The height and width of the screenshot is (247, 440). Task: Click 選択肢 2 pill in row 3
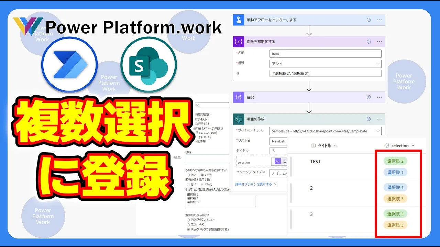coord(395,214)
